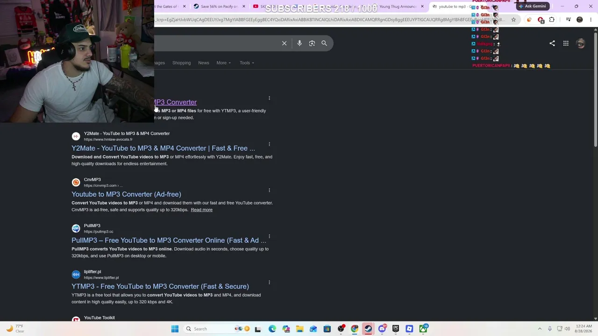
Task: Open the 'Youtube to MP3 Converter (Ad-free)' link
Action: tap(126, 195)
